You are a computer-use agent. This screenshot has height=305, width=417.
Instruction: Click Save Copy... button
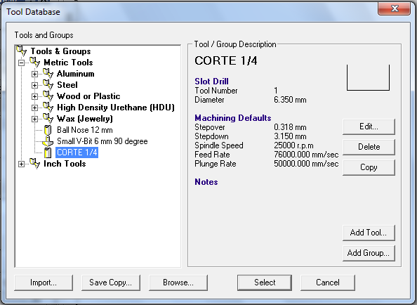(x=111, y=283)
